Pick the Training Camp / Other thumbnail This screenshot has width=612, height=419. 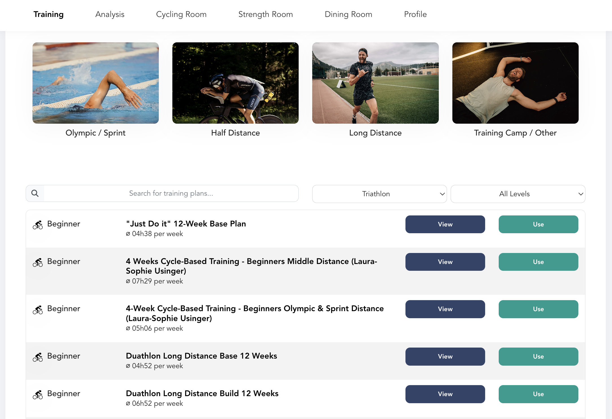[515, 83]
